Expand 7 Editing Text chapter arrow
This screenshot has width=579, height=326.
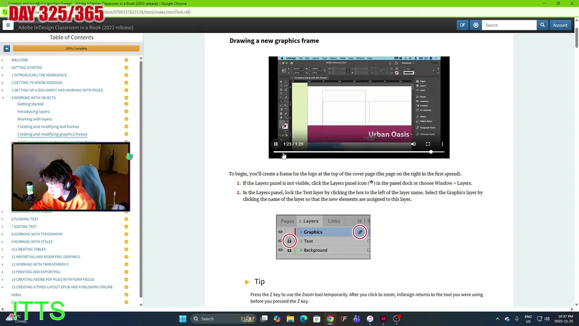point(3,226)
